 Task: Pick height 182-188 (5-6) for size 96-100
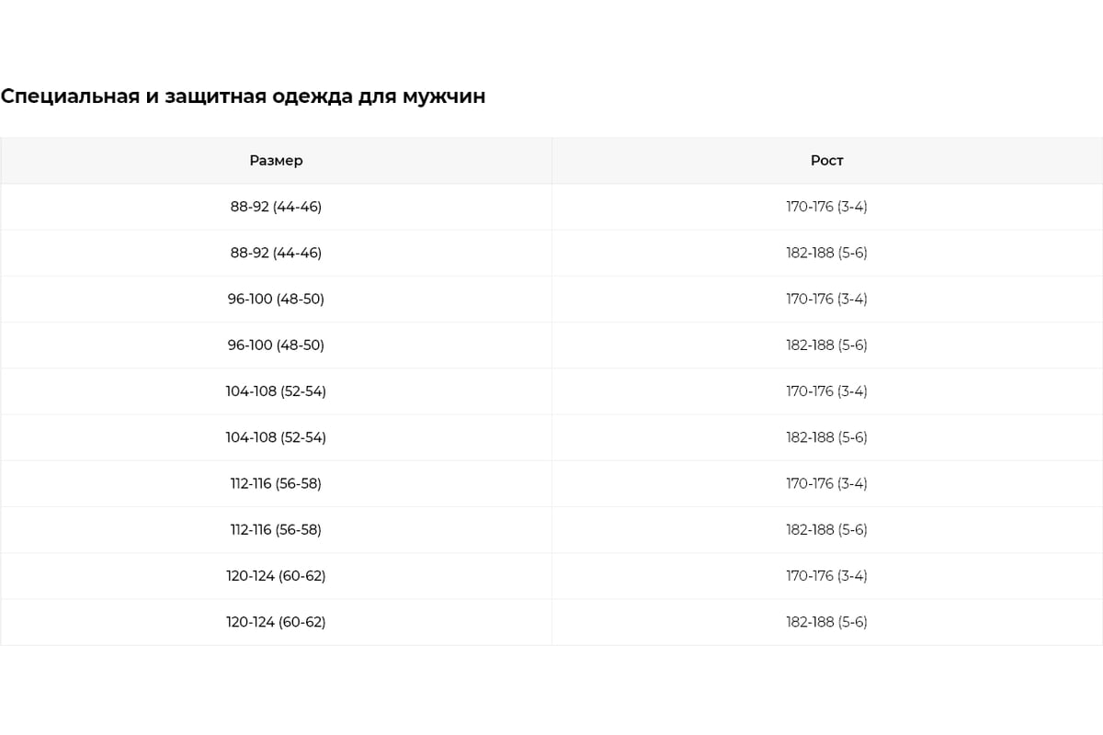(826, 345)
